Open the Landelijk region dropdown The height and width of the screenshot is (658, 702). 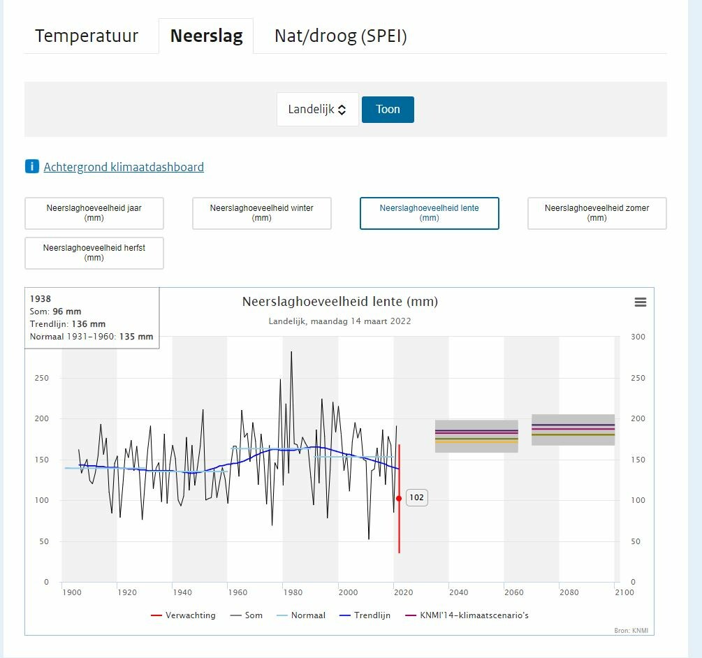(318, 110)
